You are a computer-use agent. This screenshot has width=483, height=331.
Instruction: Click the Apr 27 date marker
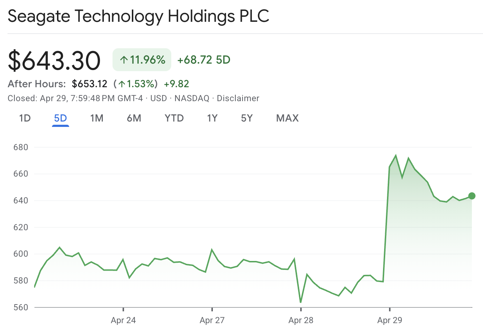click(212, 320)
